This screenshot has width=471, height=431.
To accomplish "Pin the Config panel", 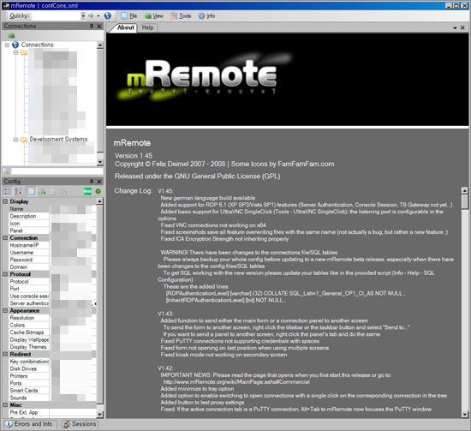I will (x=92, y=182).
